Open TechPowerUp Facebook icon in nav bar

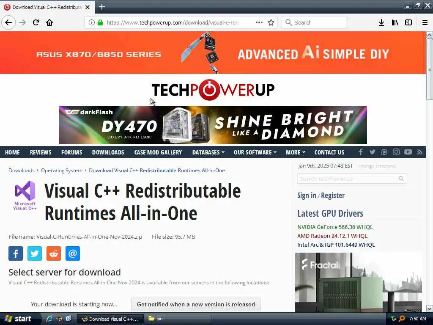tap(360, 152)
